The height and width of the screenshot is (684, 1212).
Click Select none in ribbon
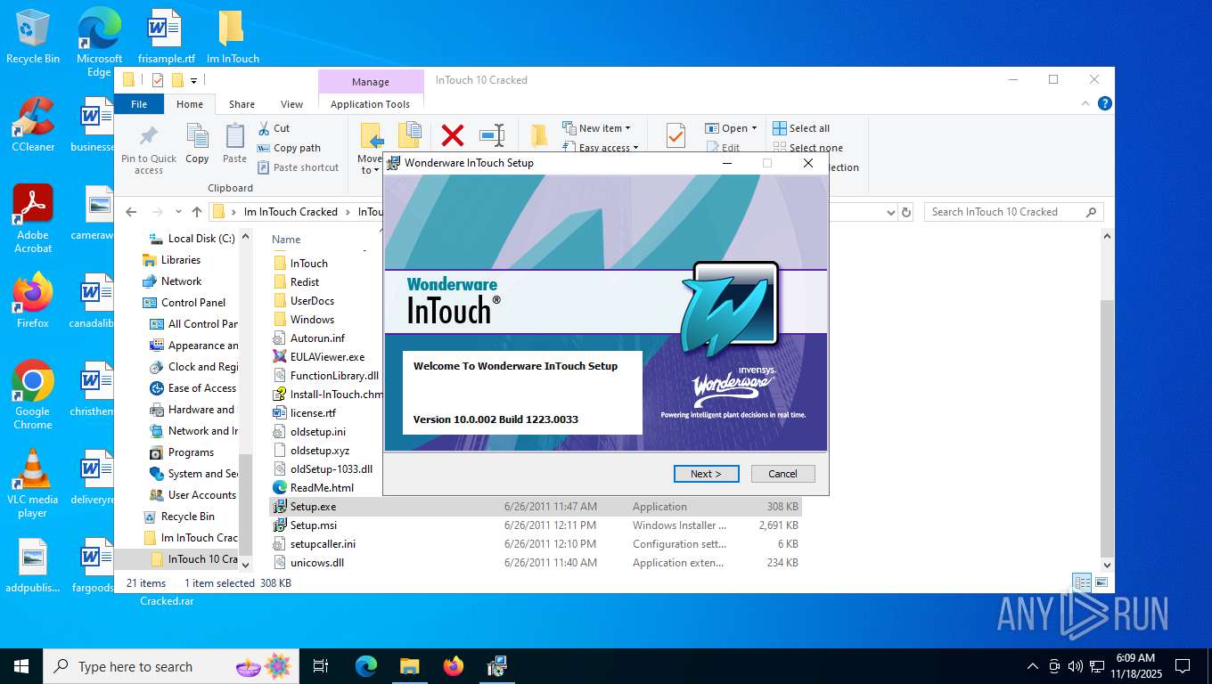point(807,148)
